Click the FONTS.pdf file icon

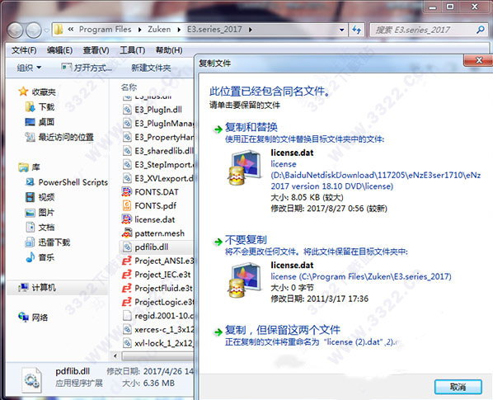pyautogui.click(x=126, y=205)
